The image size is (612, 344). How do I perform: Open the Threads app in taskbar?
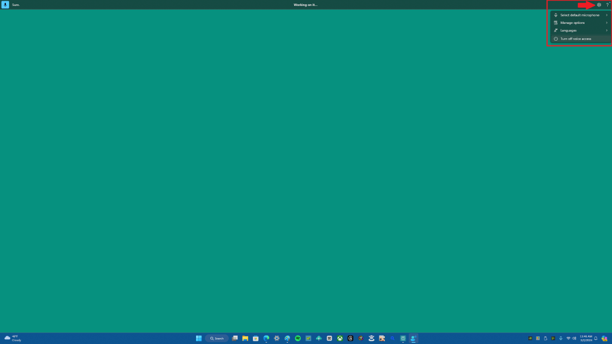pyautogui.click(x=350, y=338)
